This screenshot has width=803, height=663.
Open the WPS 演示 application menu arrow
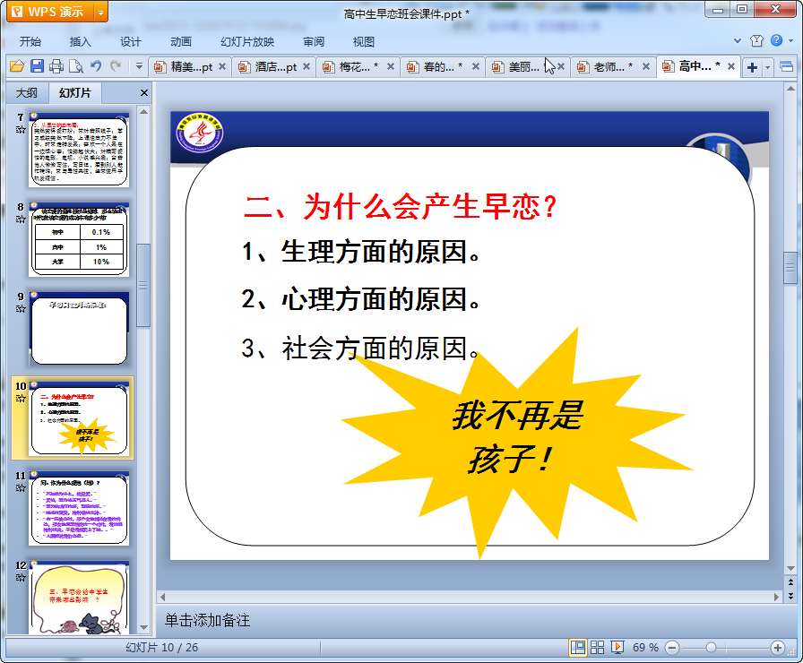pos(101,12)
